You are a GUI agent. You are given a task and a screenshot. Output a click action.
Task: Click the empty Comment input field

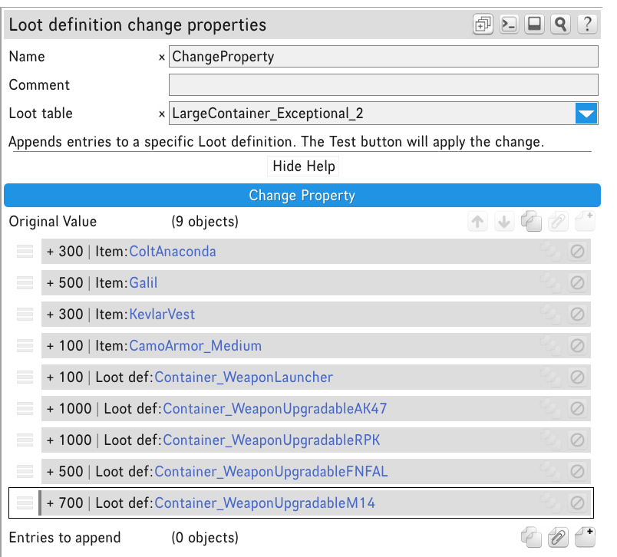pyautogui.click(x=383, y=84)
